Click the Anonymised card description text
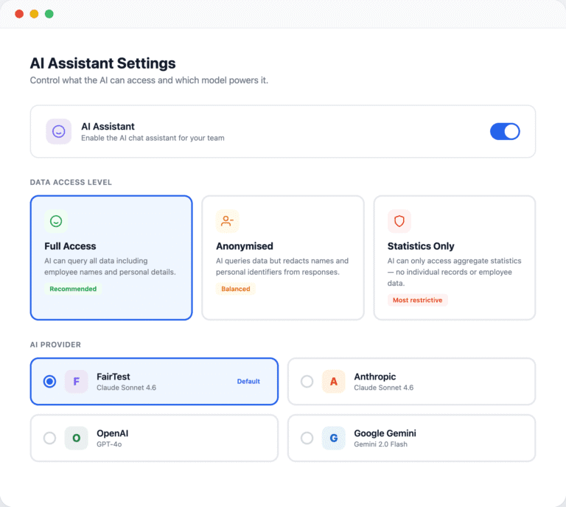 coord(282,266)
